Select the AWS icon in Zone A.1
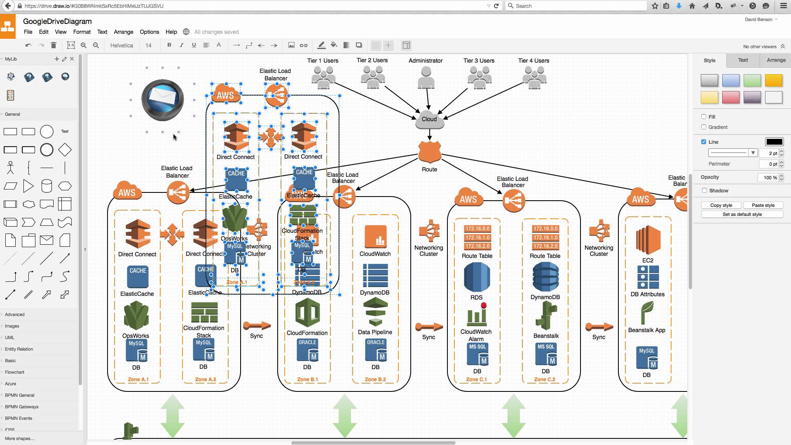The height and width of the screenshot is (445, 791). coord(126,192)
